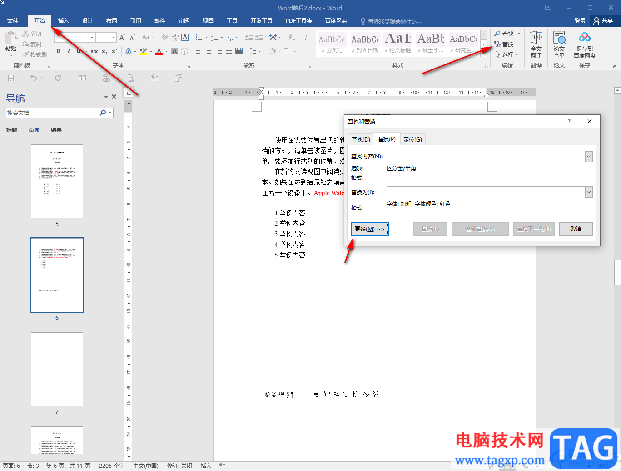Open the PDF Tools ribbon tab
The width and height of the screenshot is (621, 471).
pos(299,21)
